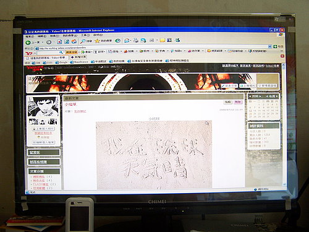Click the manage blog button on banner
Viewport: 309px width, 232px height.
268,85
